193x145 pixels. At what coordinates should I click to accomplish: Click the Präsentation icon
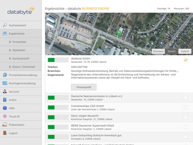coord(5,125)
